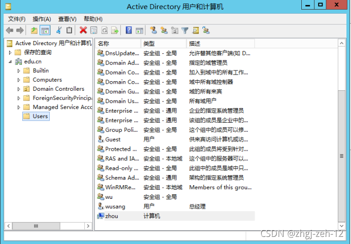Select the Domain Us... group row
Image resolution: width=351 pixels, height=244 pixels.
[175, 101]
